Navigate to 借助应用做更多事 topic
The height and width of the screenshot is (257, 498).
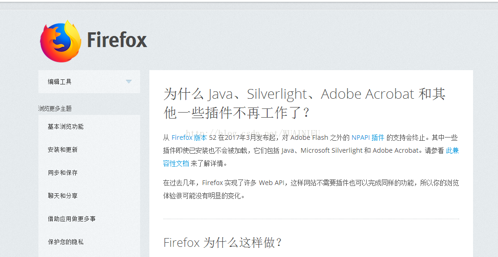[x=72, y=219]
